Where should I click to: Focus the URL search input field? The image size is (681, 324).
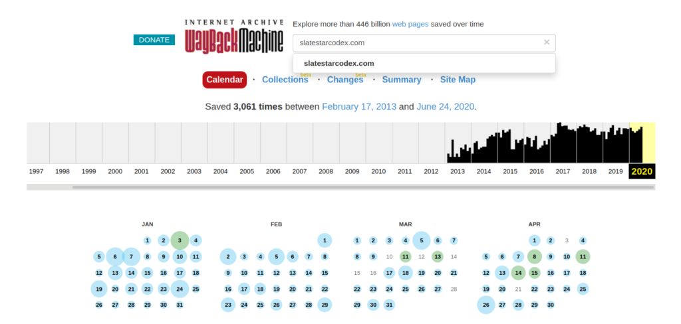(x=424, y=43)
